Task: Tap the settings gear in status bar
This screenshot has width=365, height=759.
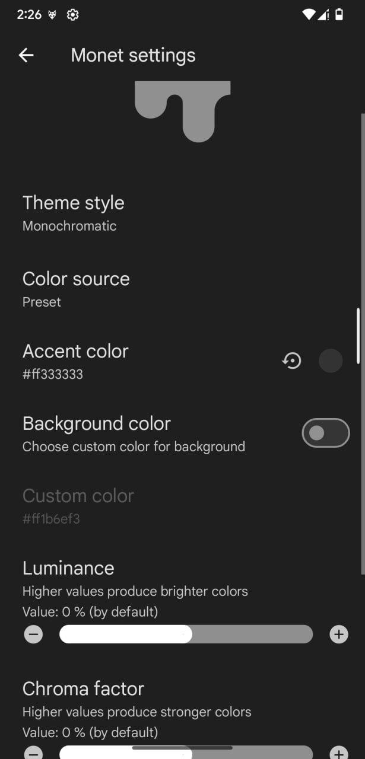Action: [72, 15]
